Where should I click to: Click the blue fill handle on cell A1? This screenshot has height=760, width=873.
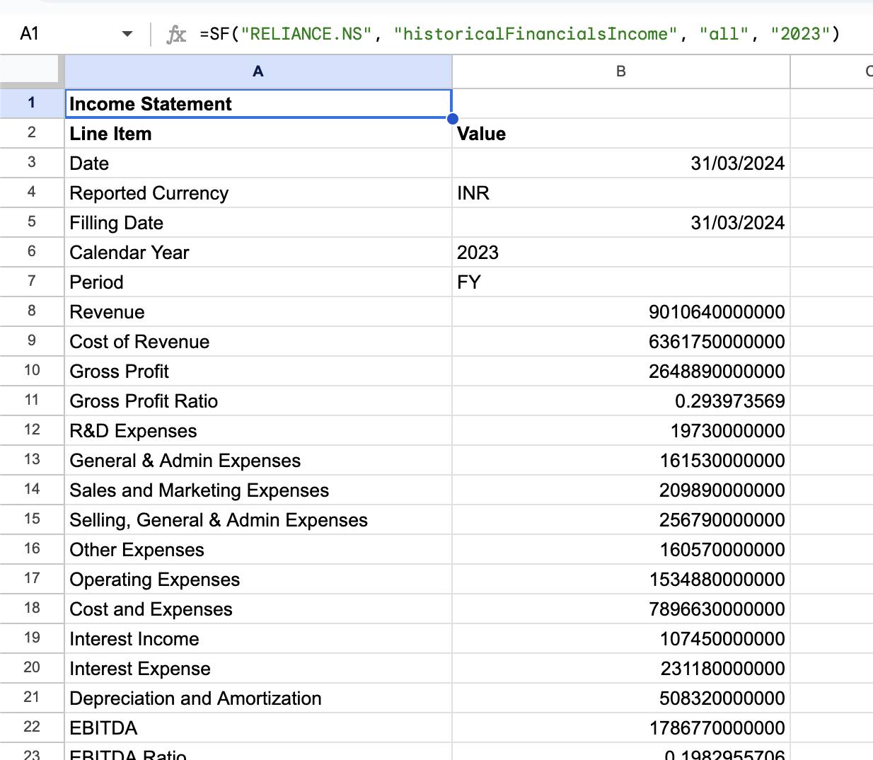(452, 118)
